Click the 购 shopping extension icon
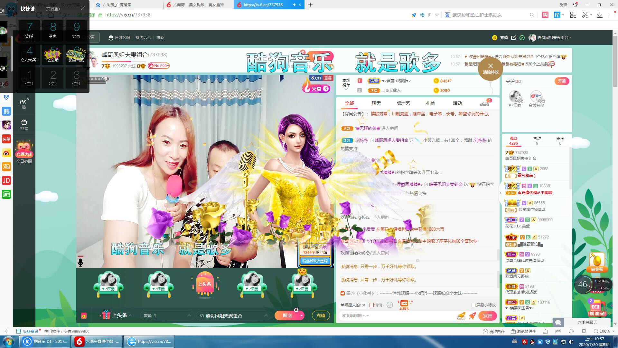 click(x=545, y=15)
